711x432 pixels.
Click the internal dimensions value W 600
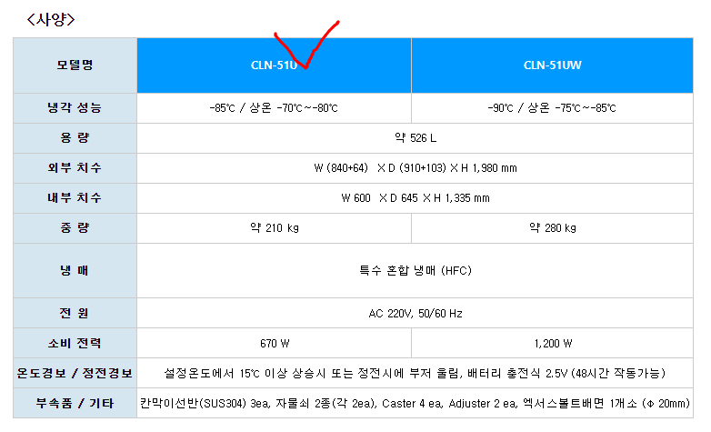415,197
